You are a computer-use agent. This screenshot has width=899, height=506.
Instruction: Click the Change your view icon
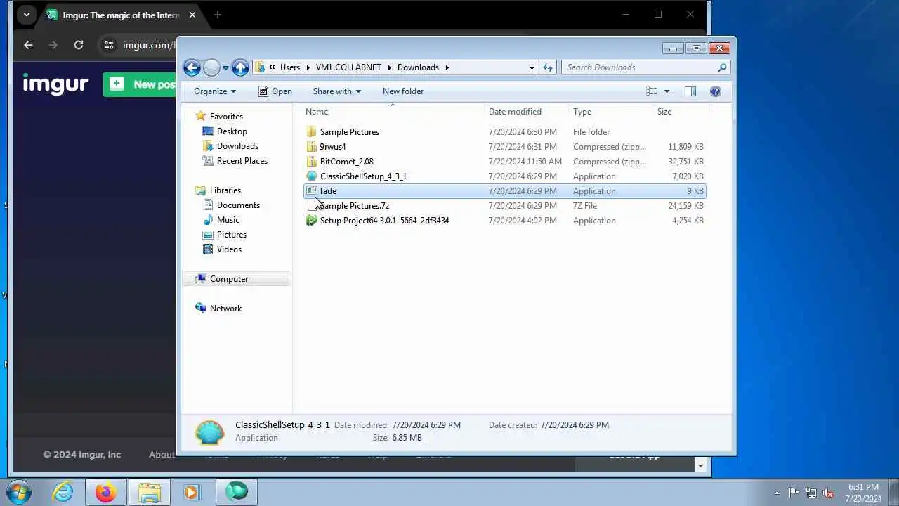tap(652, 91)
